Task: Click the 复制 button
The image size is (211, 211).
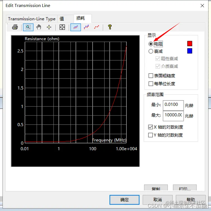Action: click(x=156, y=188)
